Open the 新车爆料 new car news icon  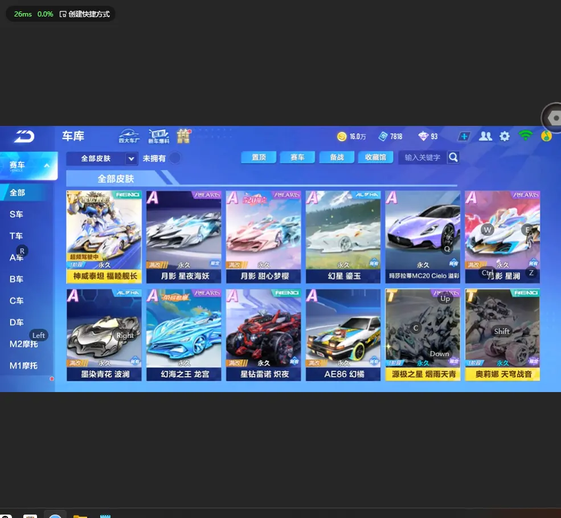[158, 136]
